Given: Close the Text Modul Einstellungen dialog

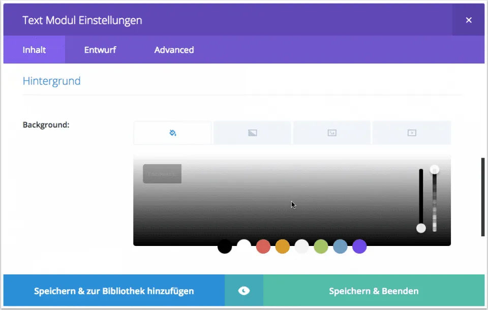Looking at the screenshot, I should 469,20.
